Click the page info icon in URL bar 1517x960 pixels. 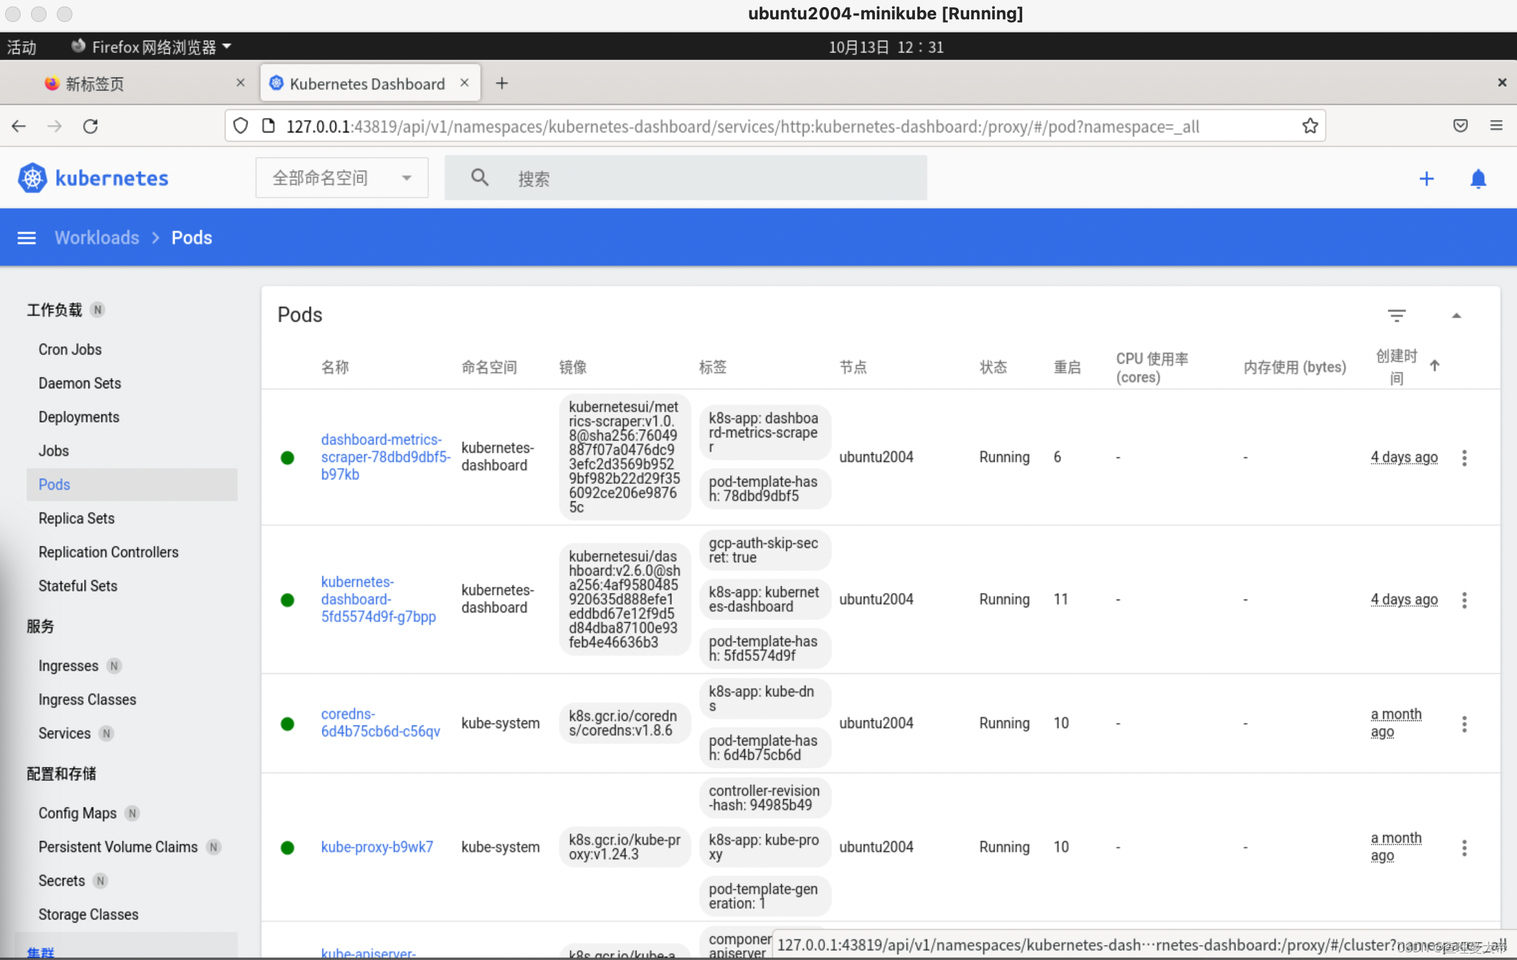(x=268, y=126)
